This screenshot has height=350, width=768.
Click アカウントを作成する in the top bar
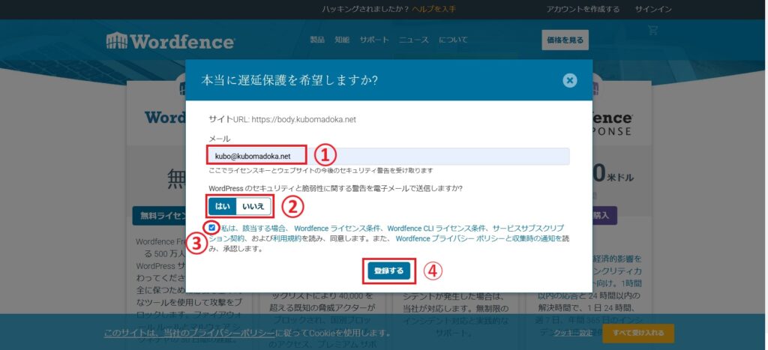(x=583, y=9)
